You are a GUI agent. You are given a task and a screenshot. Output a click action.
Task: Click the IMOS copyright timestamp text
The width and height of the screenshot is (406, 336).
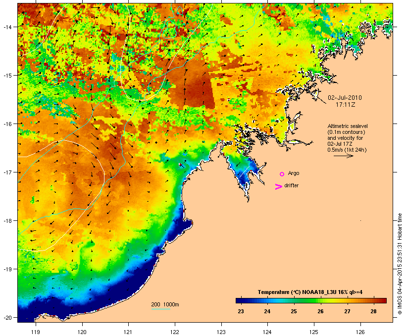[x=400, y=264]
